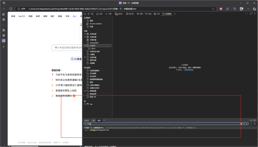The width and height of the screenshot is (258, 147).
Task: Click the inspect element picker icon
Action: coord(85,14)
